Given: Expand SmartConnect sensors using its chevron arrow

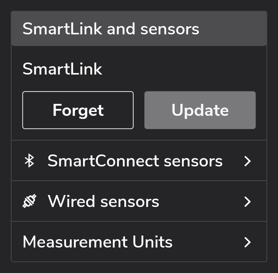Looking at the screenshot, I should click(x=247, y=161).
